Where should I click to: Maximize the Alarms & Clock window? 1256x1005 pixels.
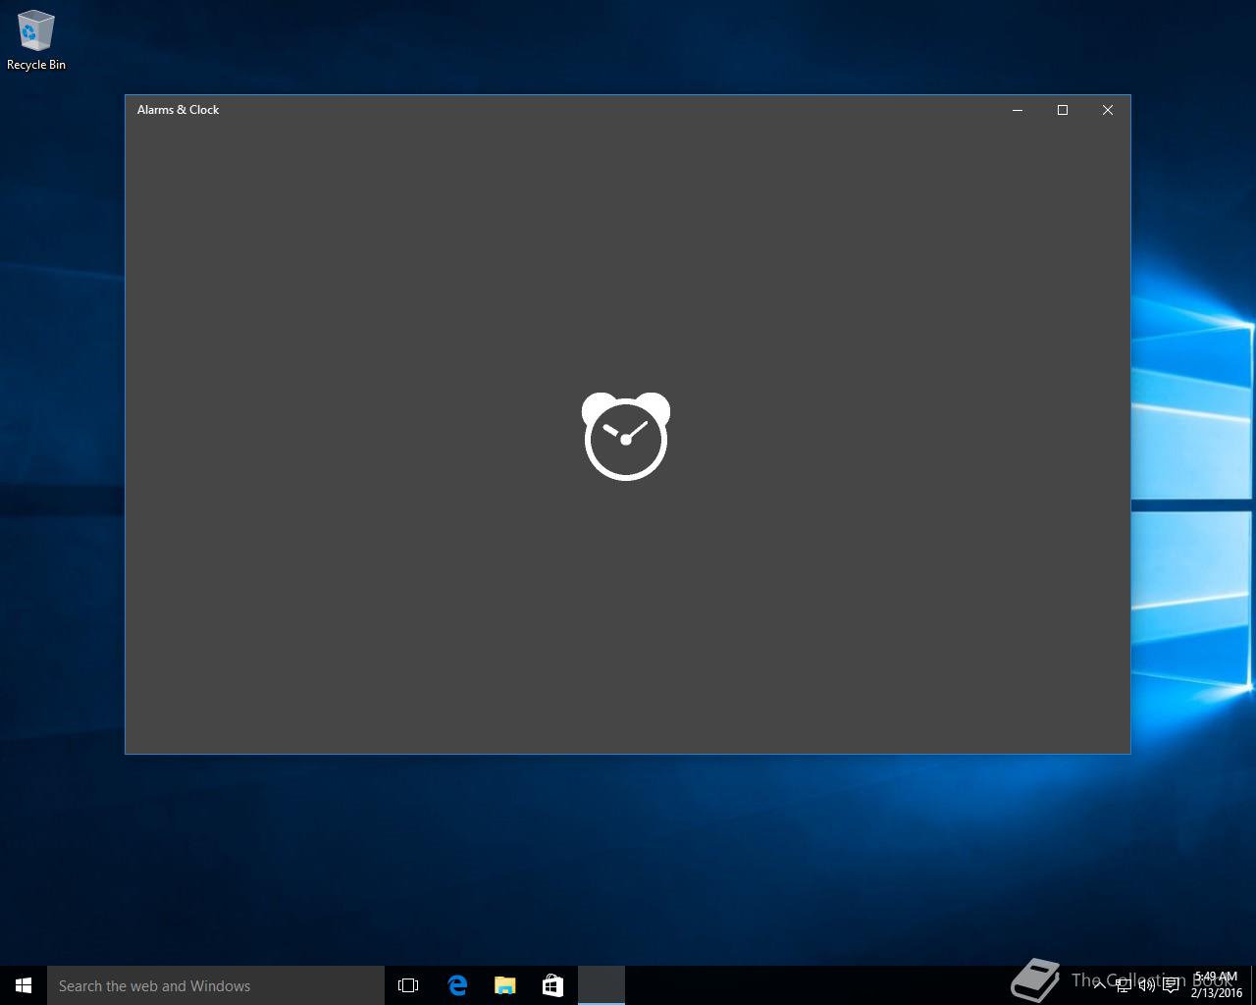click(1063, 110)
